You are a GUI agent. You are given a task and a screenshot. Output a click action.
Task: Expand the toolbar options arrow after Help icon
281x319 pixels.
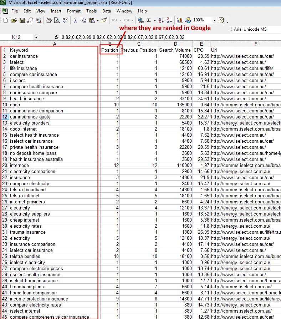point(227,21)
